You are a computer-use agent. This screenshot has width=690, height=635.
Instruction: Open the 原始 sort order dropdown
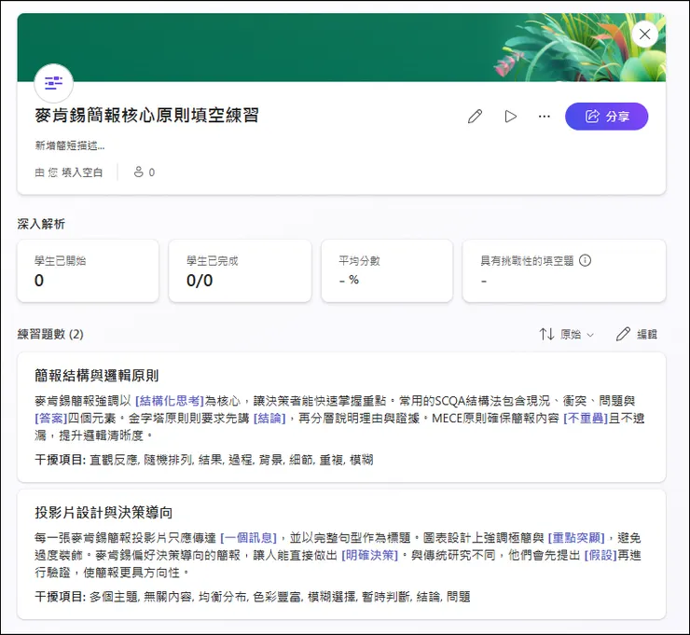(x=577, y=335)
